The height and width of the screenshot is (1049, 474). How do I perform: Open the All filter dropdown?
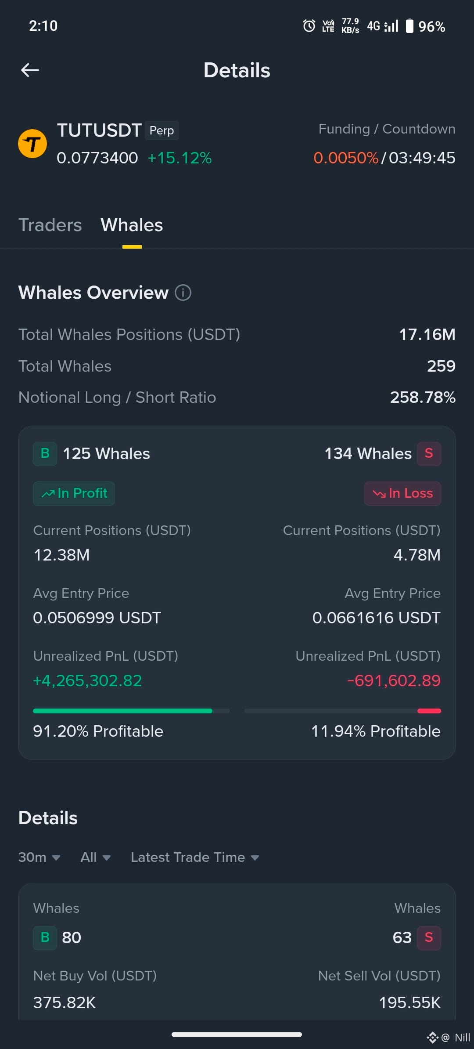[95, 857]
